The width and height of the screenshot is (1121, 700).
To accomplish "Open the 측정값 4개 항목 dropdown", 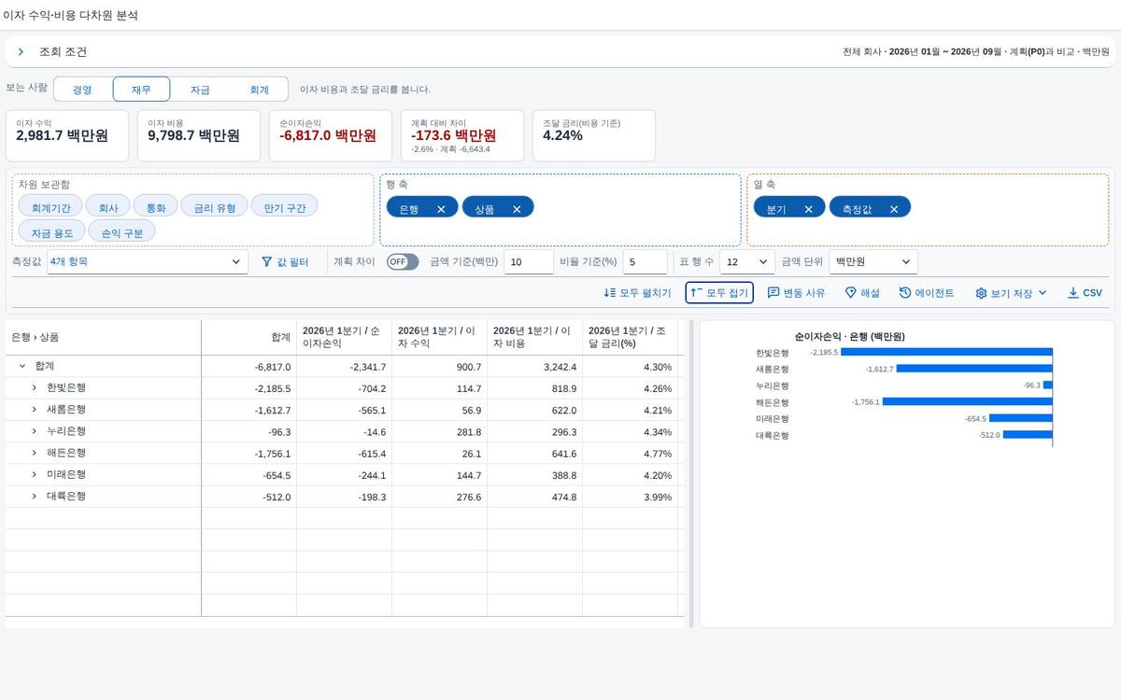I will click(x=147, y=262).
